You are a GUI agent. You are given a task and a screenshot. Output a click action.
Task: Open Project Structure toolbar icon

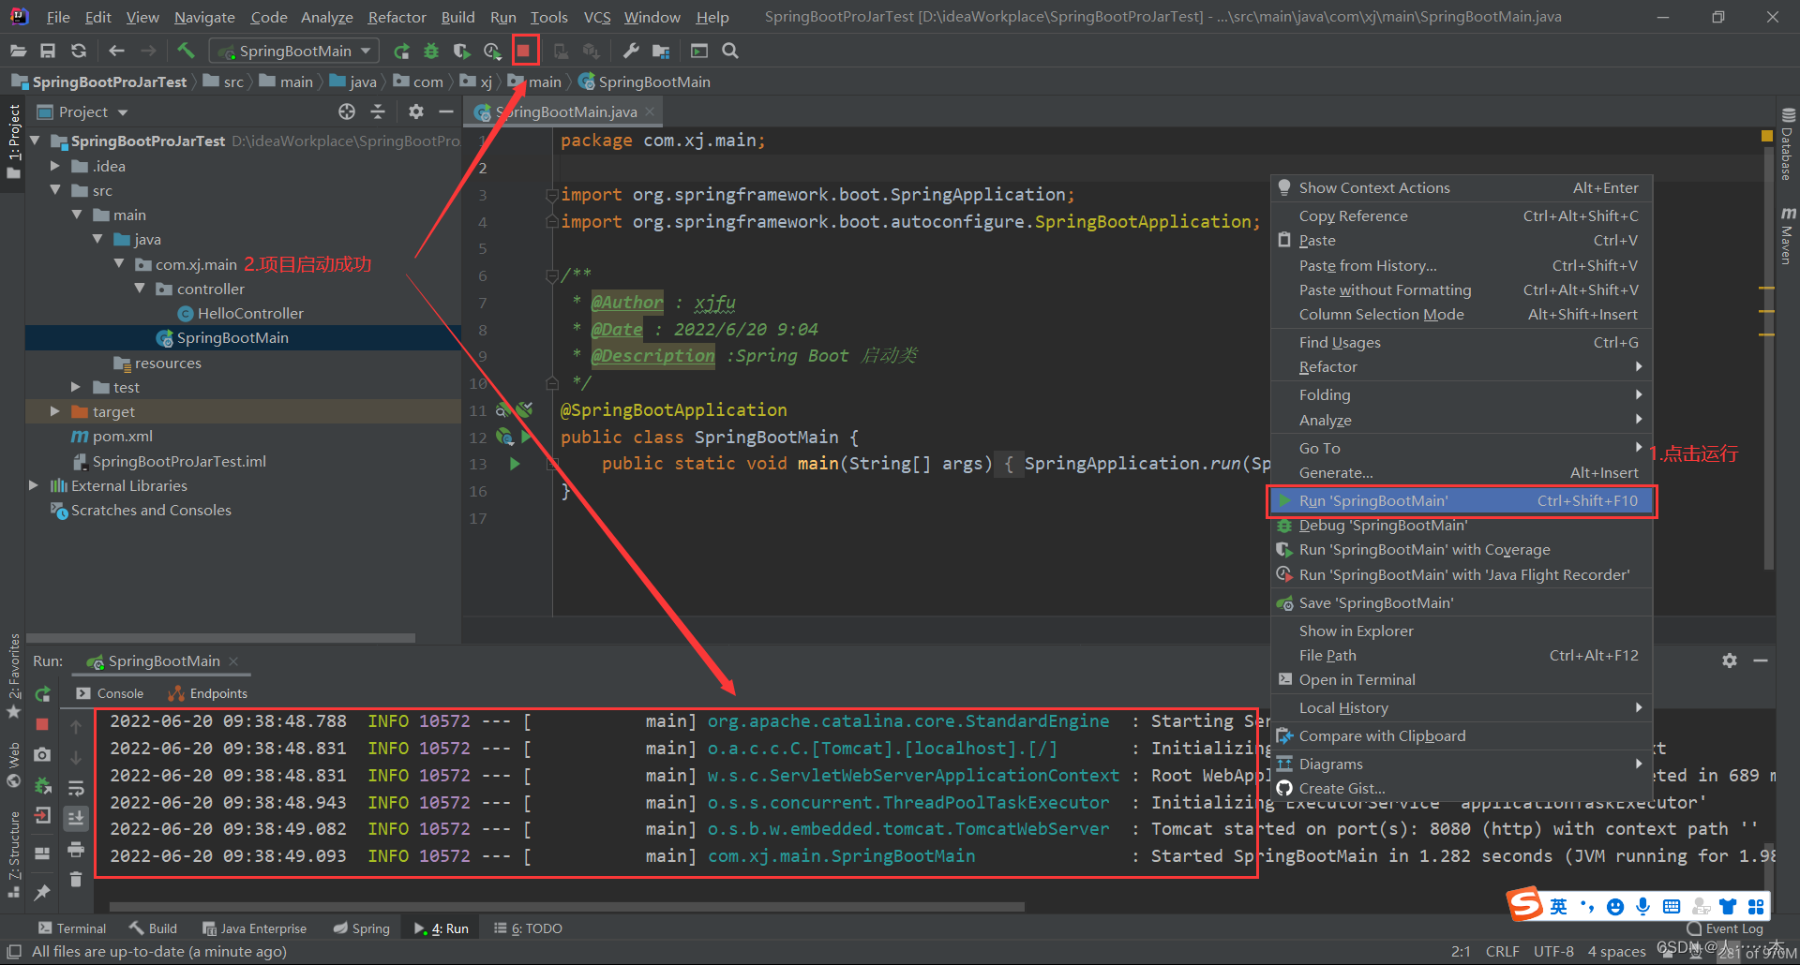click(x=661, y=51)
